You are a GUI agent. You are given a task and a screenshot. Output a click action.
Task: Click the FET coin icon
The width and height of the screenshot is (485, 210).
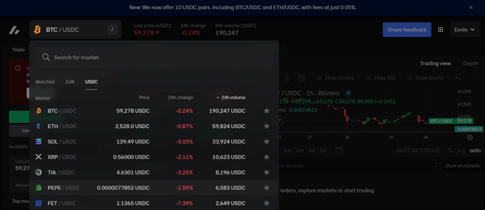tap(39, 203)
